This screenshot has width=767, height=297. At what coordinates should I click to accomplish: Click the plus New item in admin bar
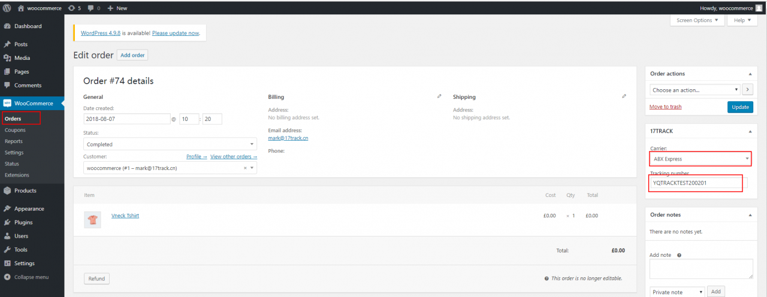(x=117, y=8)
